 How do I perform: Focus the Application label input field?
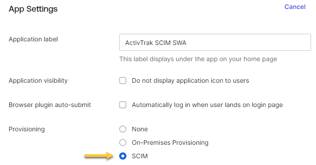[215, 42]
